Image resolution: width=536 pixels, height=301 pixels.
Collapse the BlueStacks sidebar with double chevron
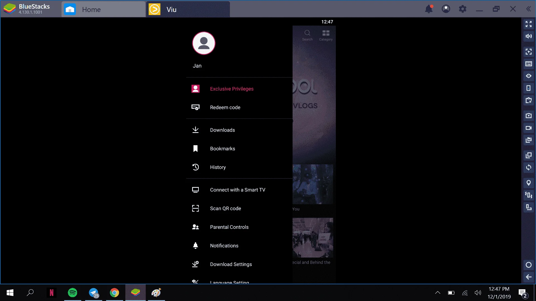tap(528, 9)
